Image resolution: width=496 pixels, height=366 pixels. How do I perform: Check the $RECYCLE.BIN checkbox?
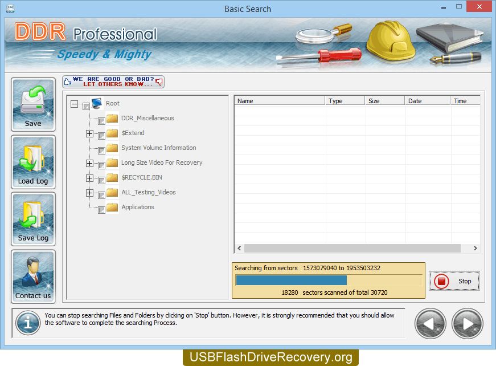101,180
